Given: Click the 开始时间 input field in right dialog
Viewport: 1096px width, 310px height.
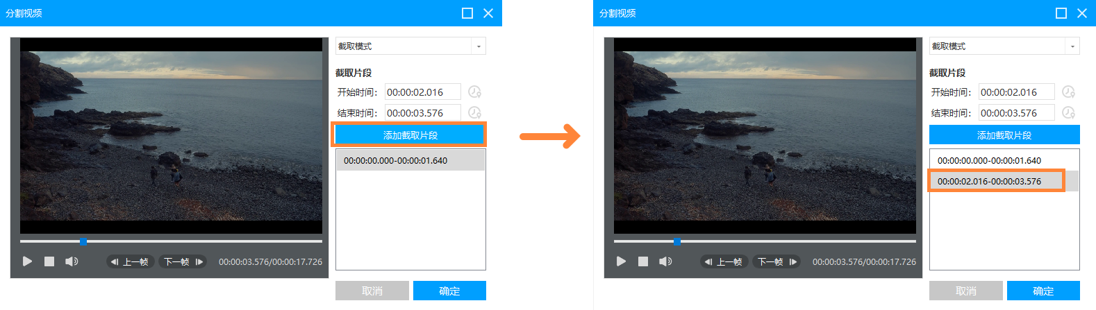Looking at the screenshot, I should [x=1016, y=92].
